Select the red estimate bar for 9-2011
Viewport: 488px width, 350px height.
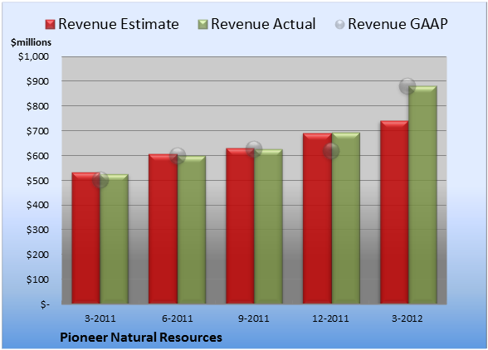point(241,226)
